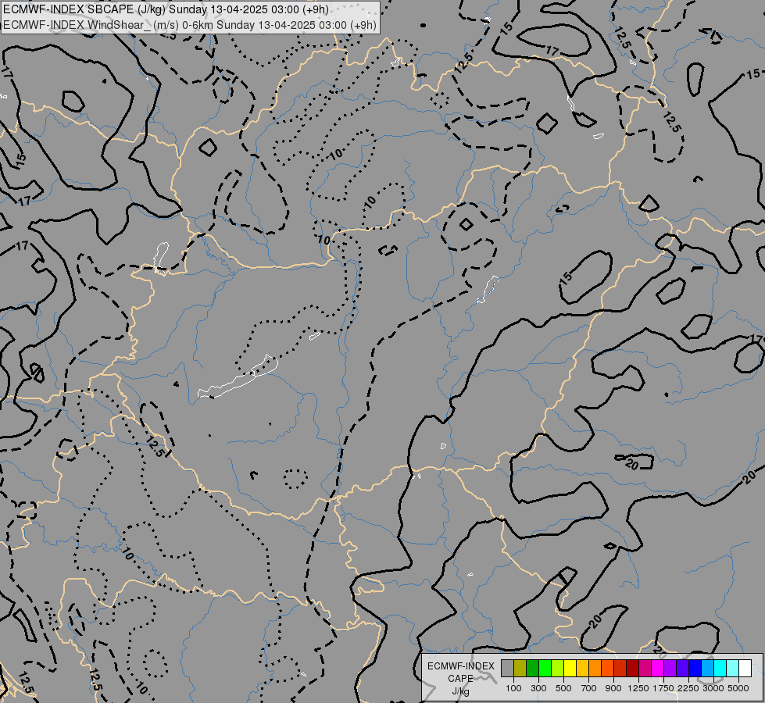765x703 pixels.
Task: Click the '900' legend value label
Action: click(x=613, y=688)
